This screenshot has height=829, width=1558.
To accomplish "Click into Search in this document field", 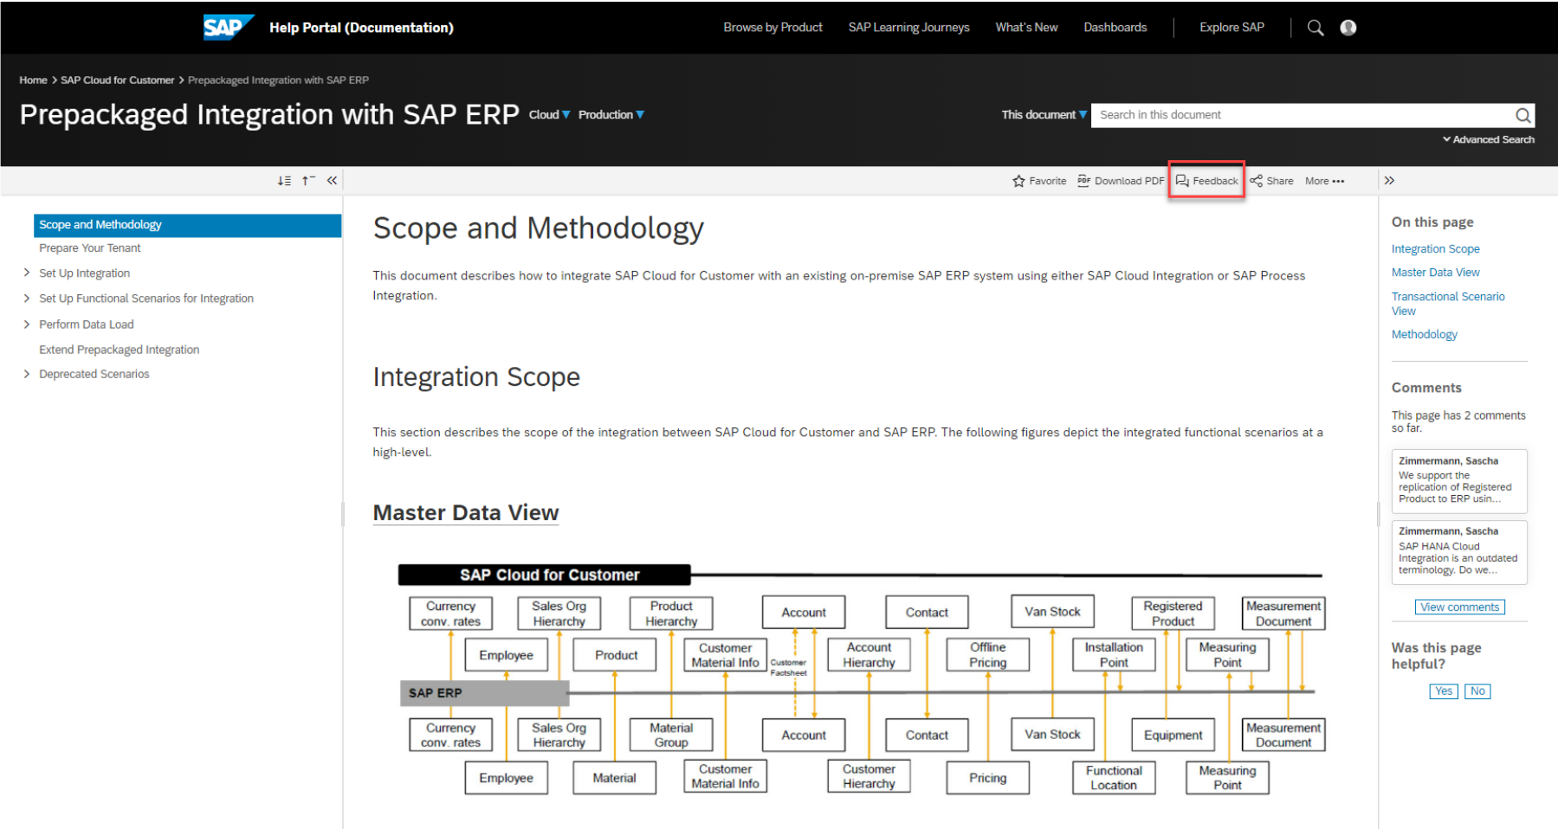I will tap(1303, 115).
